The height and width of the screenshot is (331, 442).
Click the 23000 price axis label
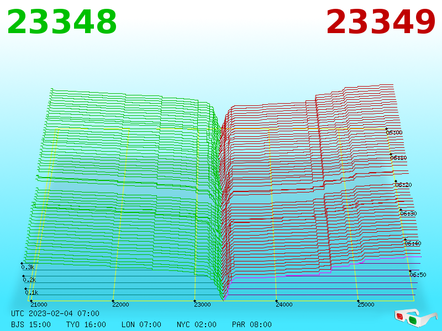click(202, 305)
